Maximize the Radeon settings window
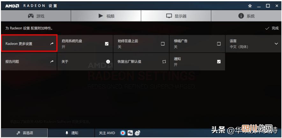The image size is (282, 138). [268, 6]
